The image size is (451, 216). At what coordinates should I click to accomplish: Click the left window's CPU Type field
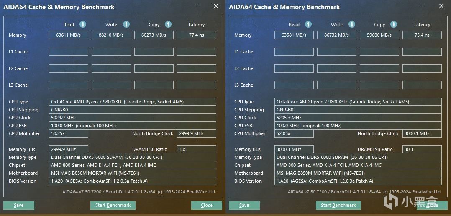(x=133, y=102)
